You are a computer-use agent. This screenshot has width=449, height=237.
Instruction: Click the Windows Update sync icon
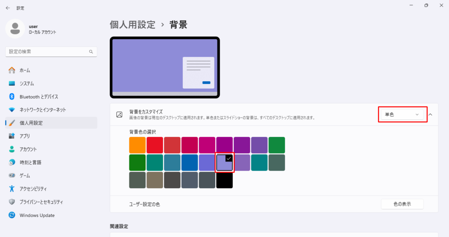coord(12,215)
